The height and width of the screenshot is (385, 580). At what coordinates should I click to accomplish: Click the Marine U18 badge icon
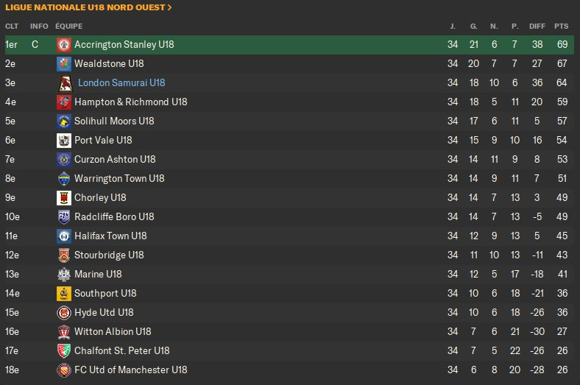64,275
